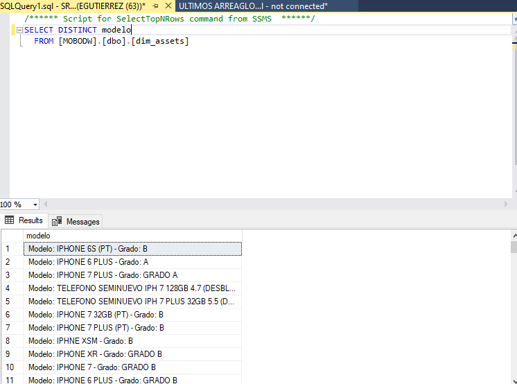
Task: Click row header number 9
Action: click(12, 354)
